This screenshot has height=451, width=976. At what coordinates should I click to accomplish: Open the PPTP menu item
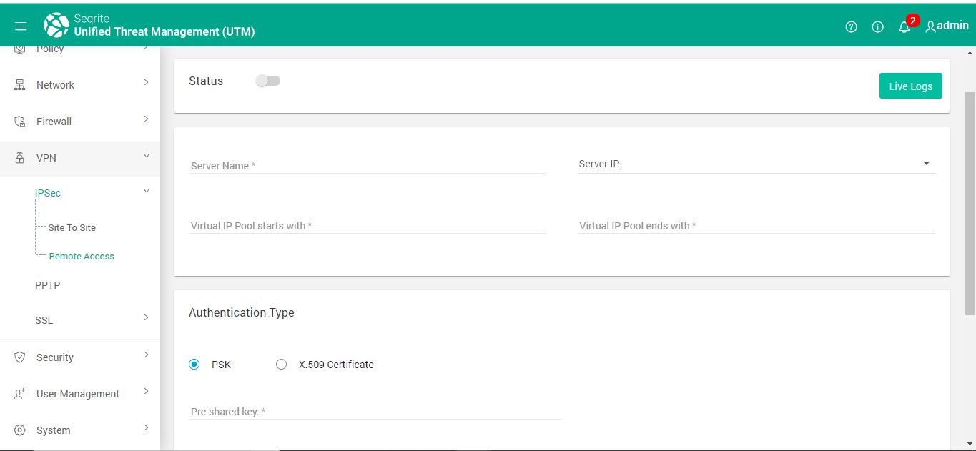pyautogui.click(x=47, y=285)
